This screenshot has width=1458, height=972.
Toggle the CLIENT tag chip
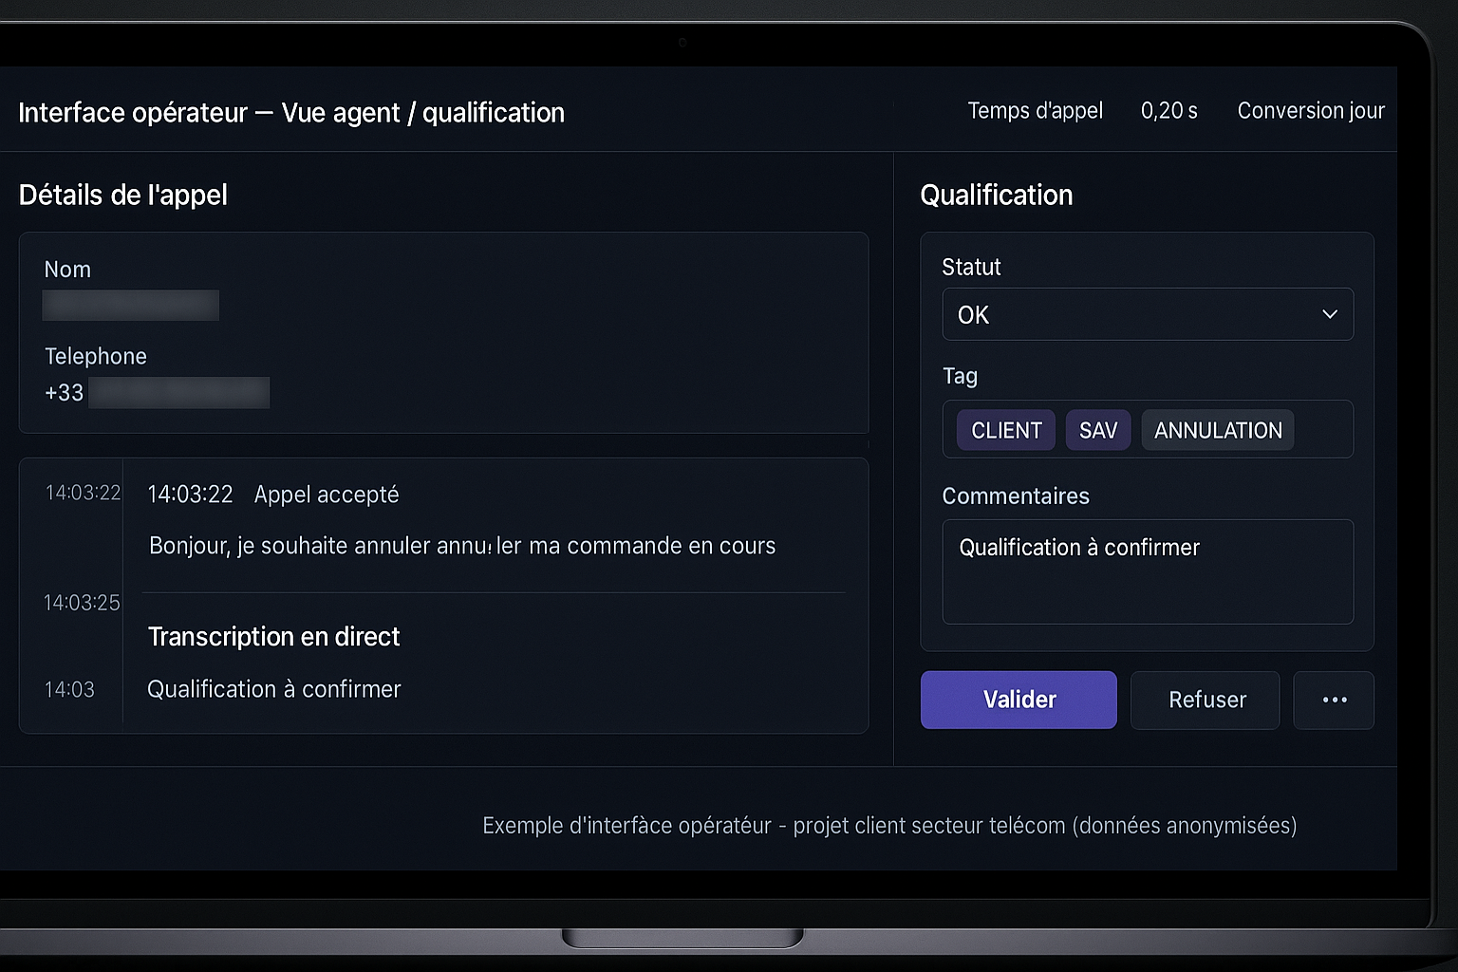pos(1006,431)
